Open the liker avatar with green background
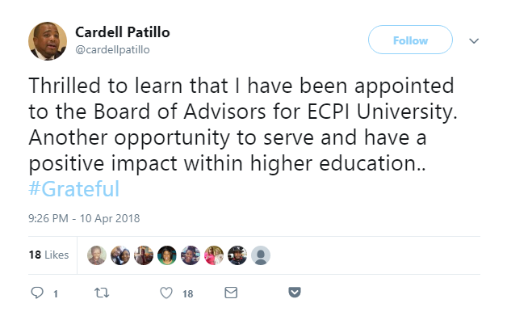The width and height of the screenshot is (507, 316). [167, 255]
